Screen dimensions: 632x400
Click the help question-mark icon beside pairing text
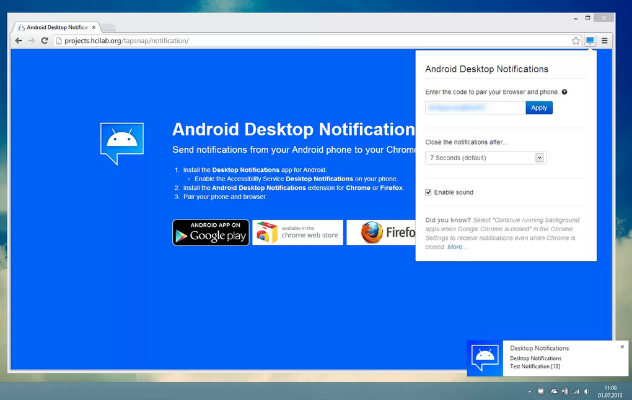[564, 91]
